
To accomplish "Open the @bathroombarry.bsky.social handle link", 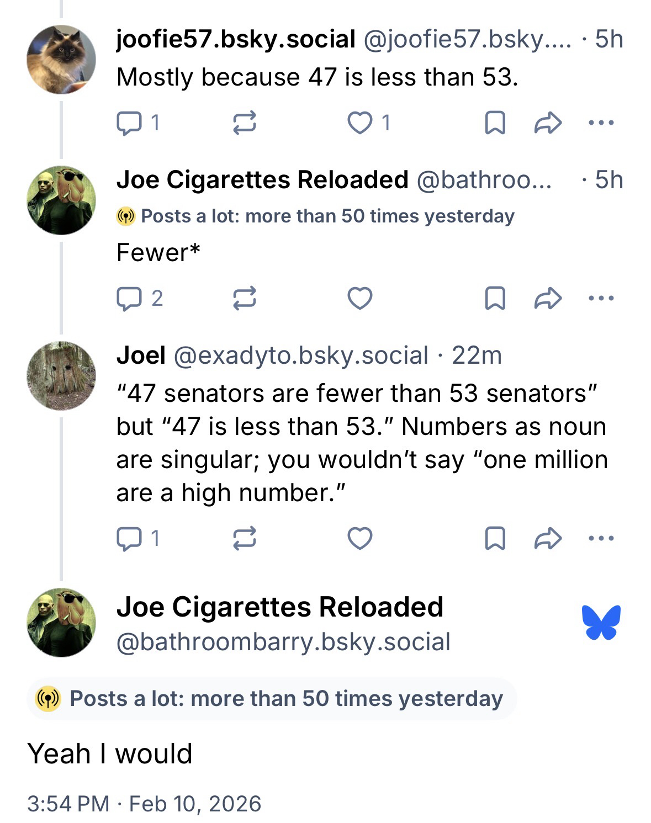I will (283, 642).
